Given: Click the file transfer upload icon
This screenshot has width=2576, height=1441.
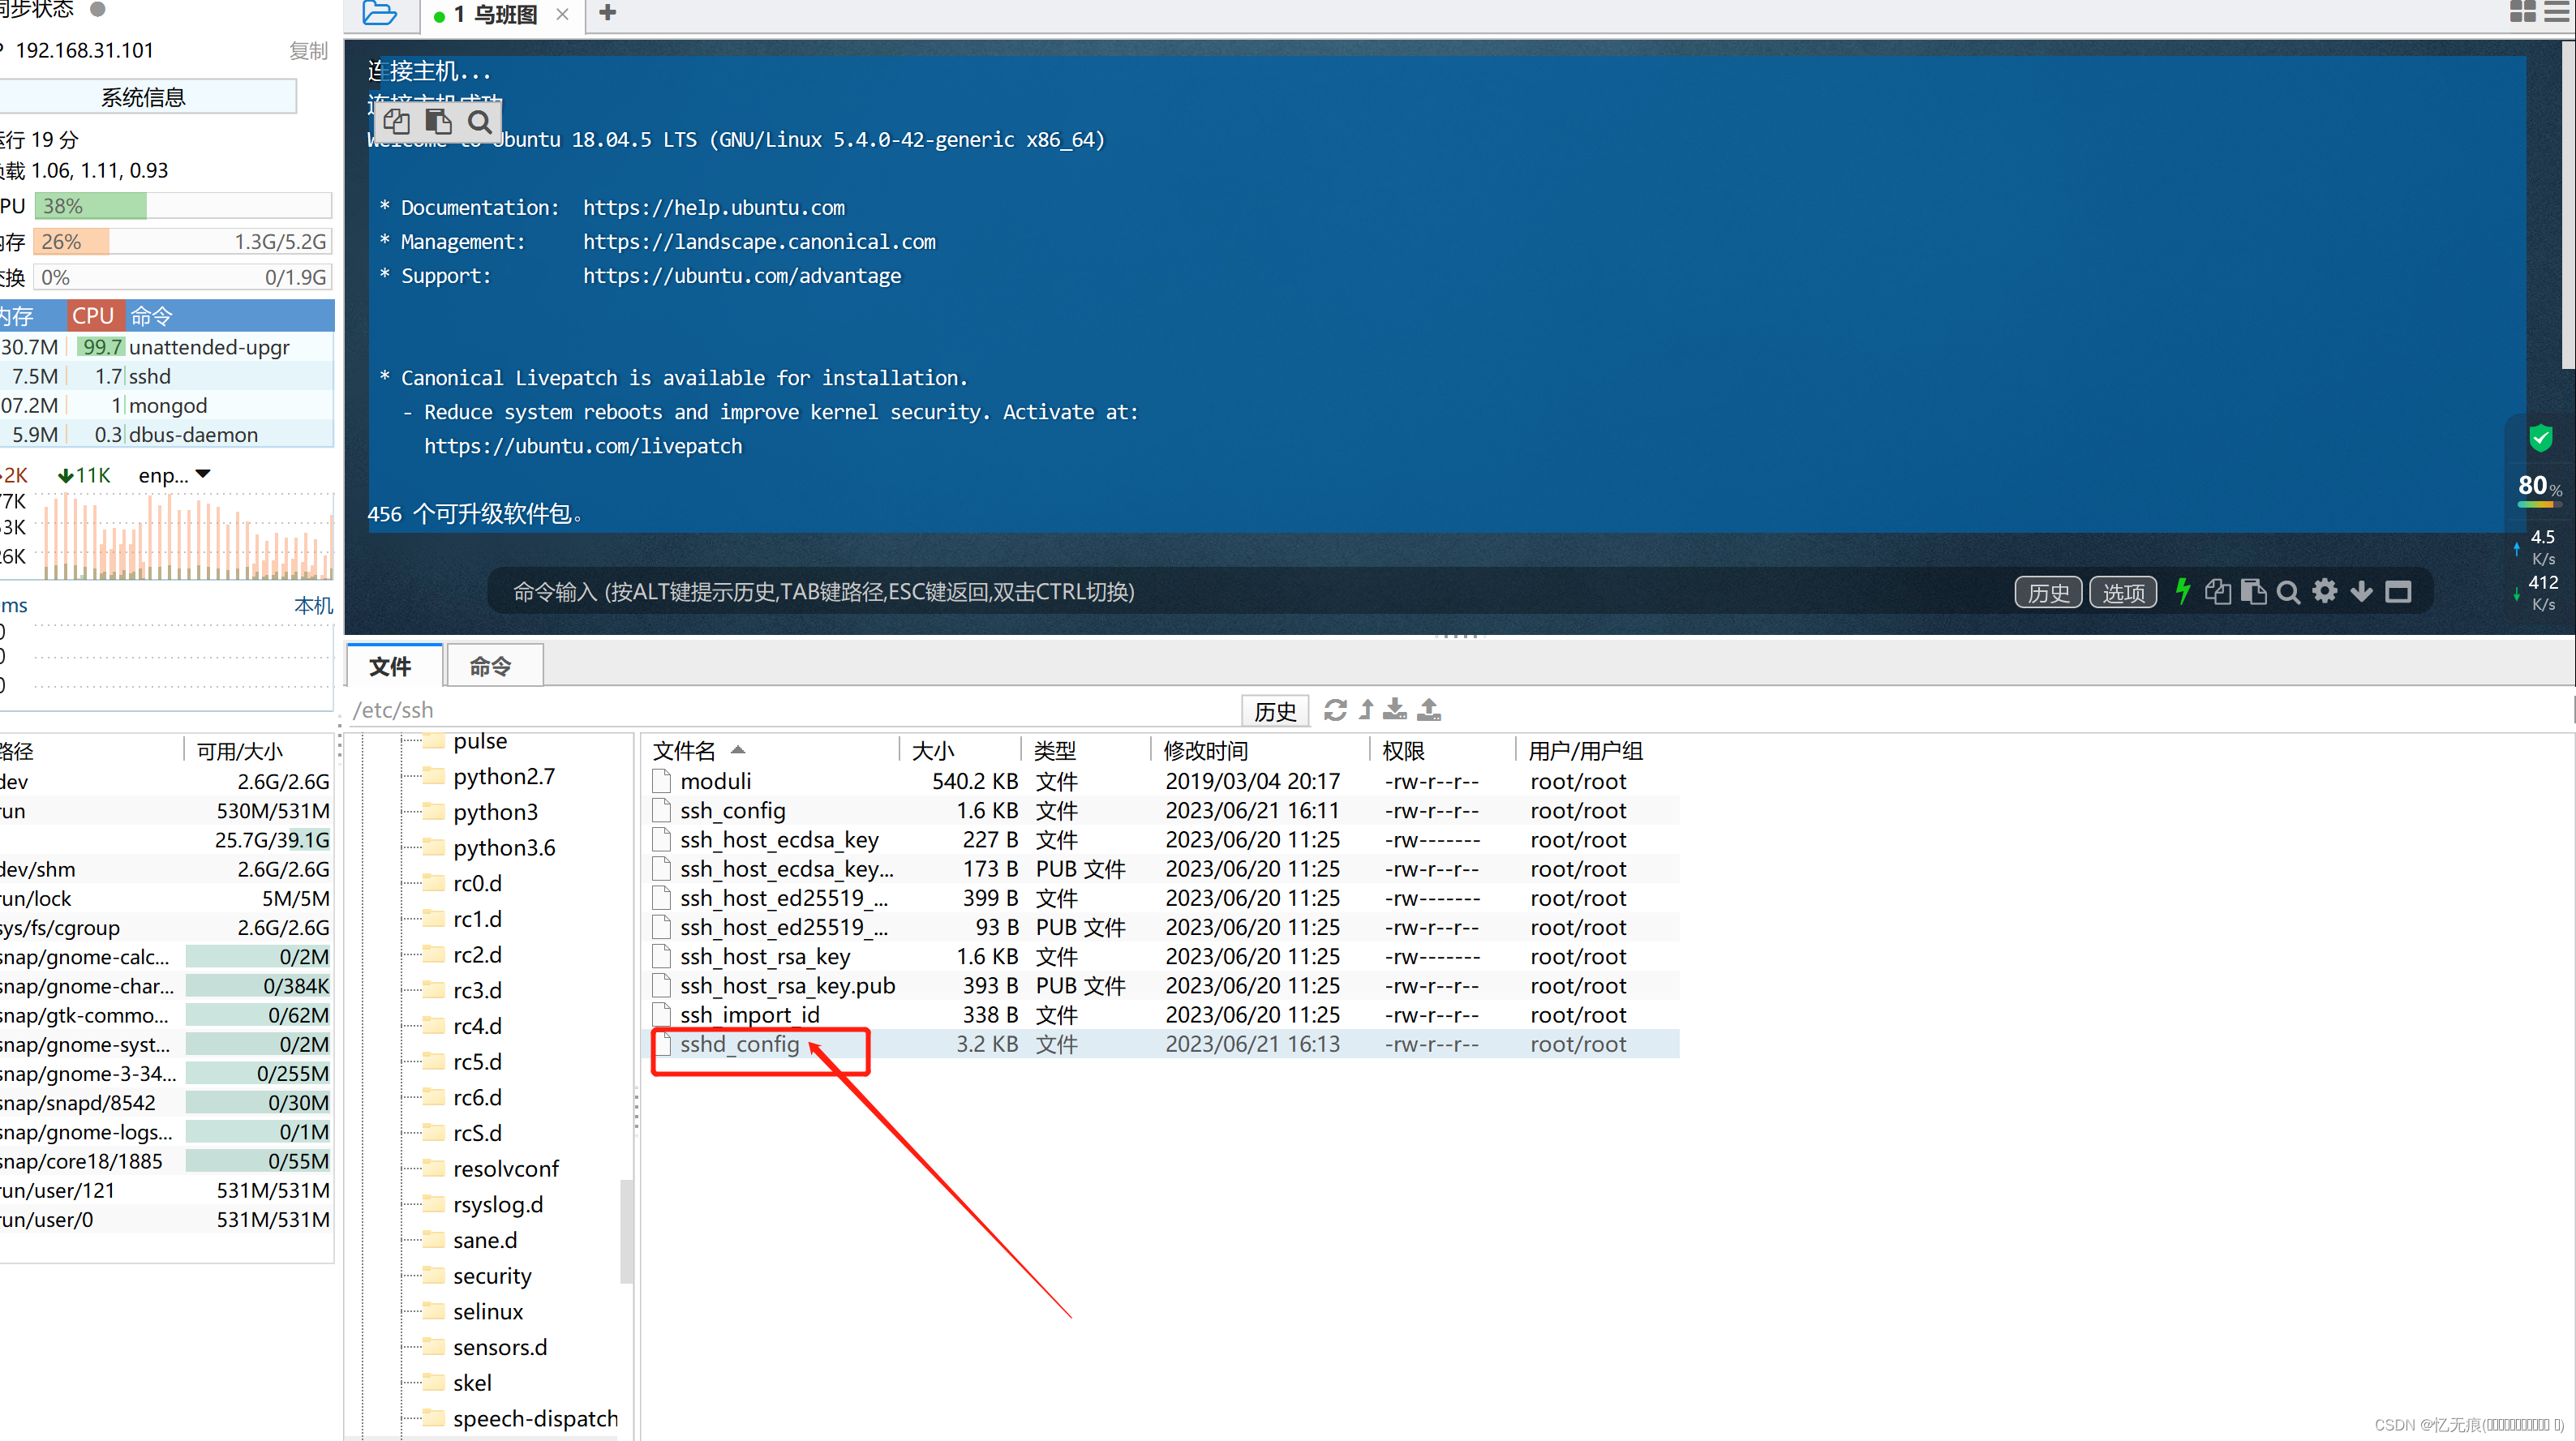Looking at the screenshot, I should pos(1432,709).
